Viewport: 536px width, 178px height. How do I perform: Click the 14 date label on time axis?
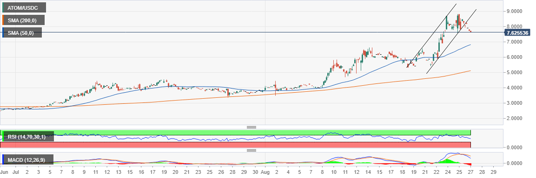coord(368,172)
